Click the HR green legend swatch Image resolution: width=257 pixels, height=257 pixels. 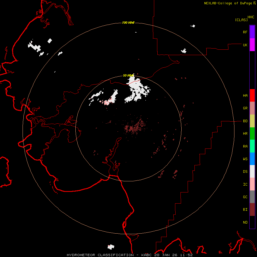pyautogui.click(x=252, y=134)
